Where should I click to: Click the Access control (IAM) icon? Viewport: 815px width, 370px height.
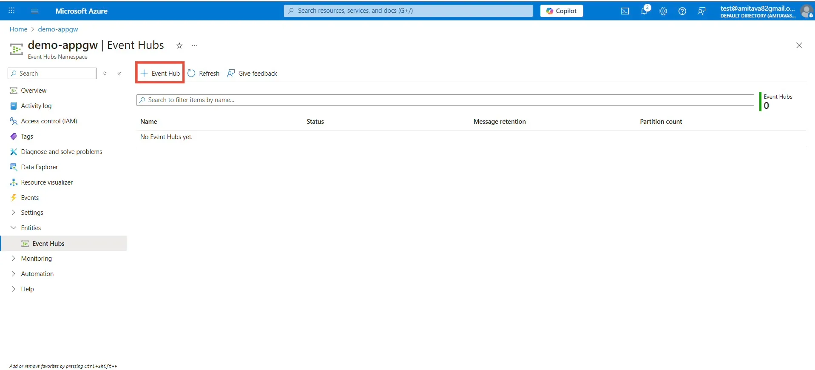(x=14, y=121)
